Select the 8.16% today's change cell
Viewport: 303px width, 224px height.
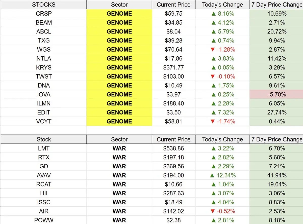tap(222, 14)
